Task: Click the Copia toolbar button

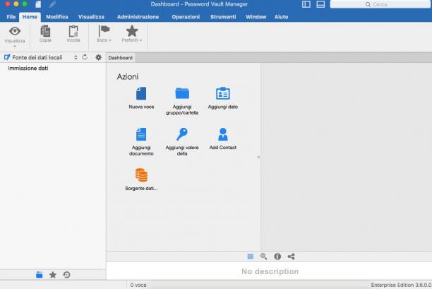Action: [45, 34]
